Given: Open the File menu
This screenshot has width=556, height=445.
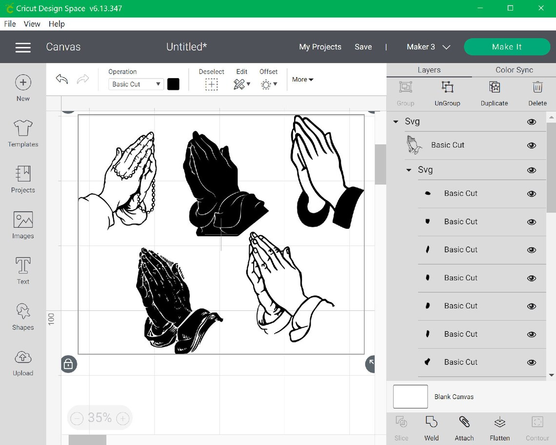Looking at the screenshot, I should point(9,23).
